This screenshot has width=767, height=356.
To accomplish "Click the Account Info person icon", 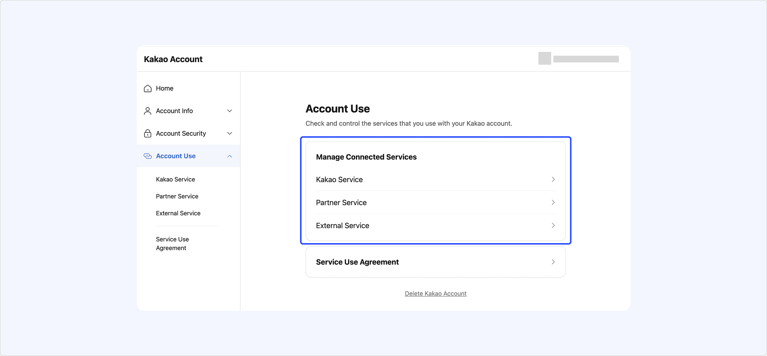I will (x=148, y=111).
